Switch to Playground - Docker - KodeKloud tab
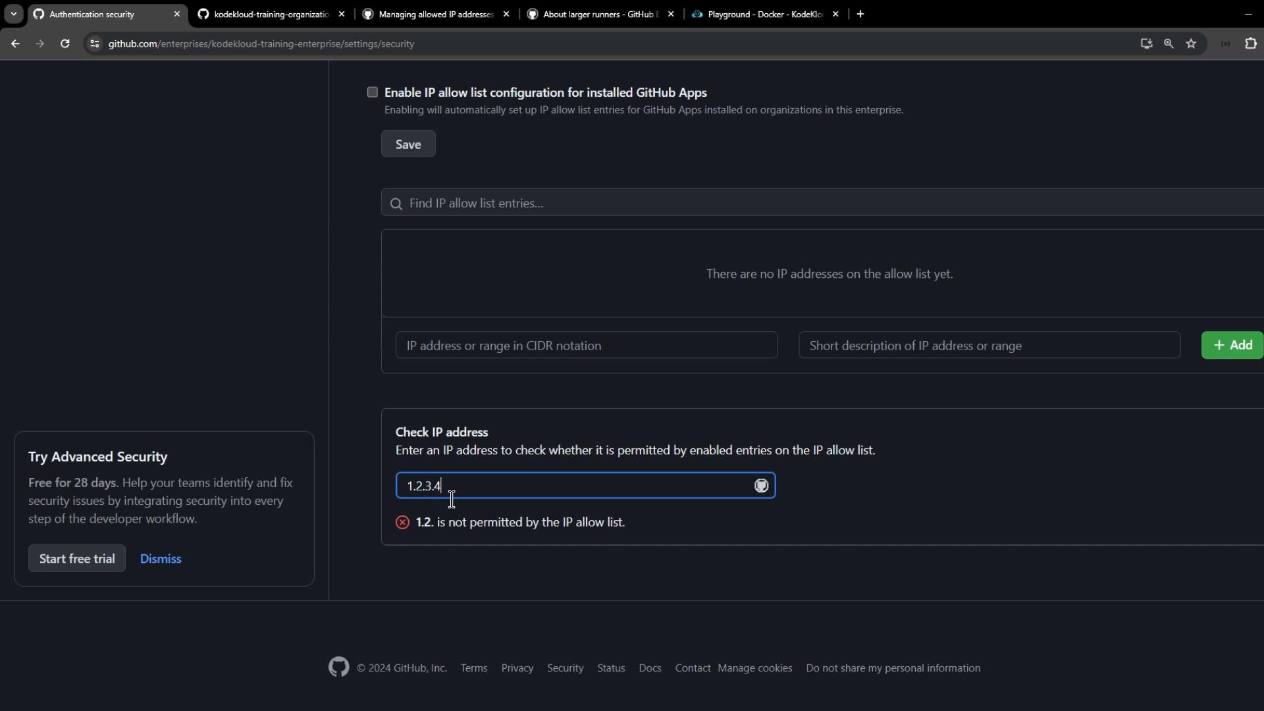The width and height of the screenshot is (1264, 711). coord(764,14)
